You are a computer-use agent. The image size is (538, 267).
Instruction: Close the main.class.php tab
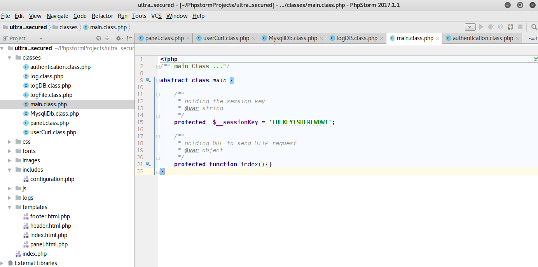[x=438, y=39]
